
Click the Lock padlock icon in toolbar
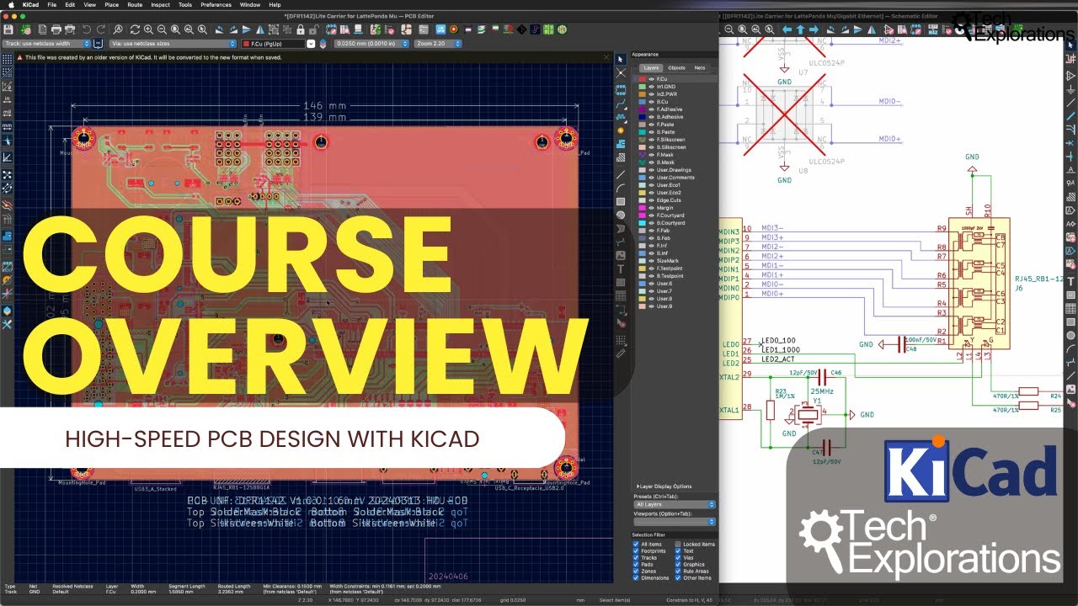300,29
